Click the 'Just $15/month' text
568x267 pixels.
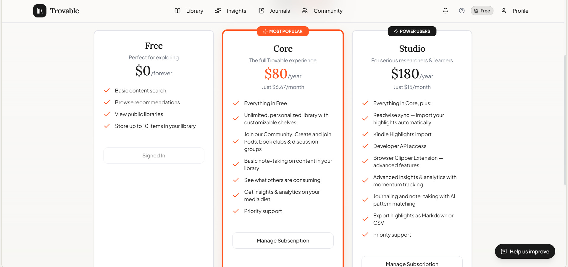pyautogui.click(x=412, y=87)
